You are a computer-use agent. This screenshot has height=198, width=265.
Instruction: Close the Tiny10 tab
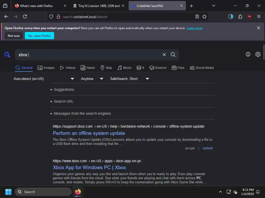(x=123, y=6)
